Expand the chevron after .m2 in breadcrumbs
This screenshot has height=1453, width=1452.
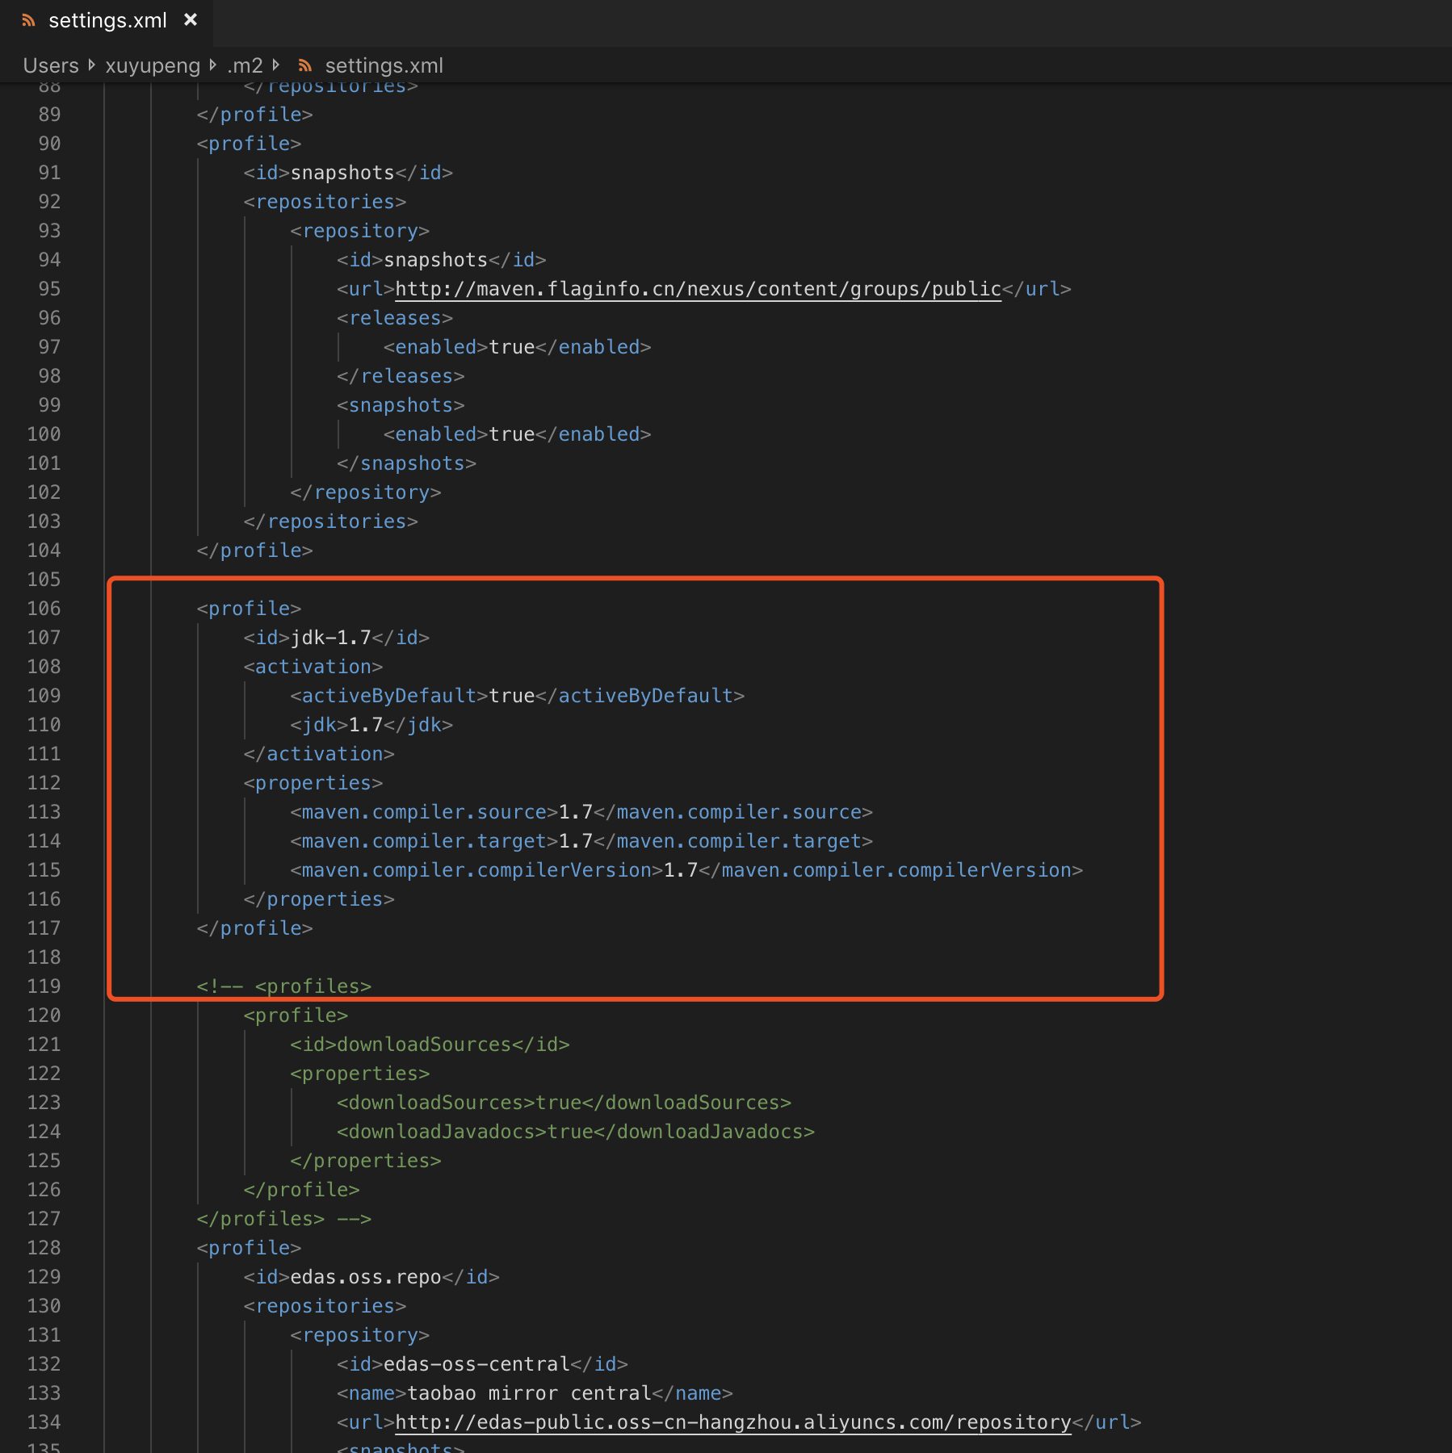click(277, 65)
